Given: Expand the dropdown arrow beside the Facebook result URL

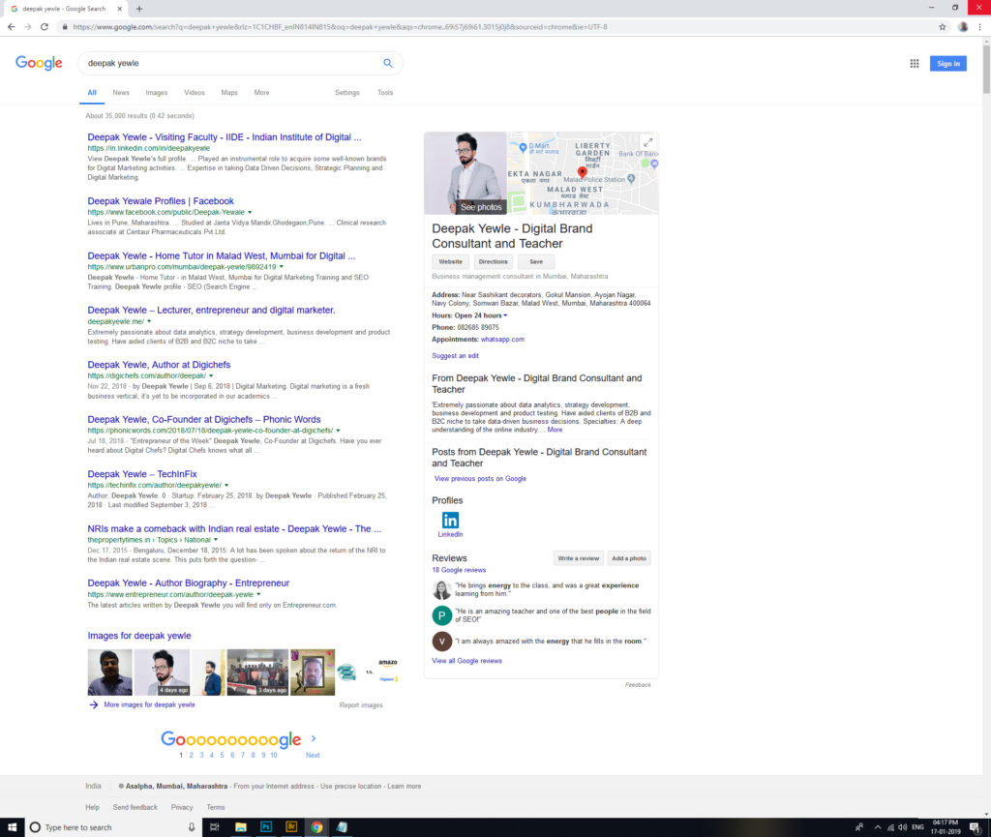Looking at the screenshot, I should [250, 212].
